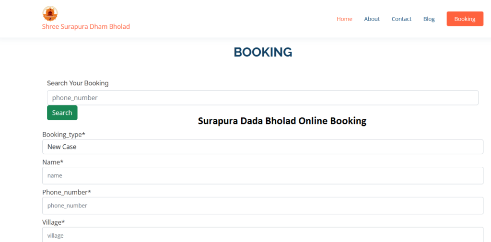This screenshot has height=242, width=491.
Task: Focus the Village input field
Action: (x=263, y=235)
